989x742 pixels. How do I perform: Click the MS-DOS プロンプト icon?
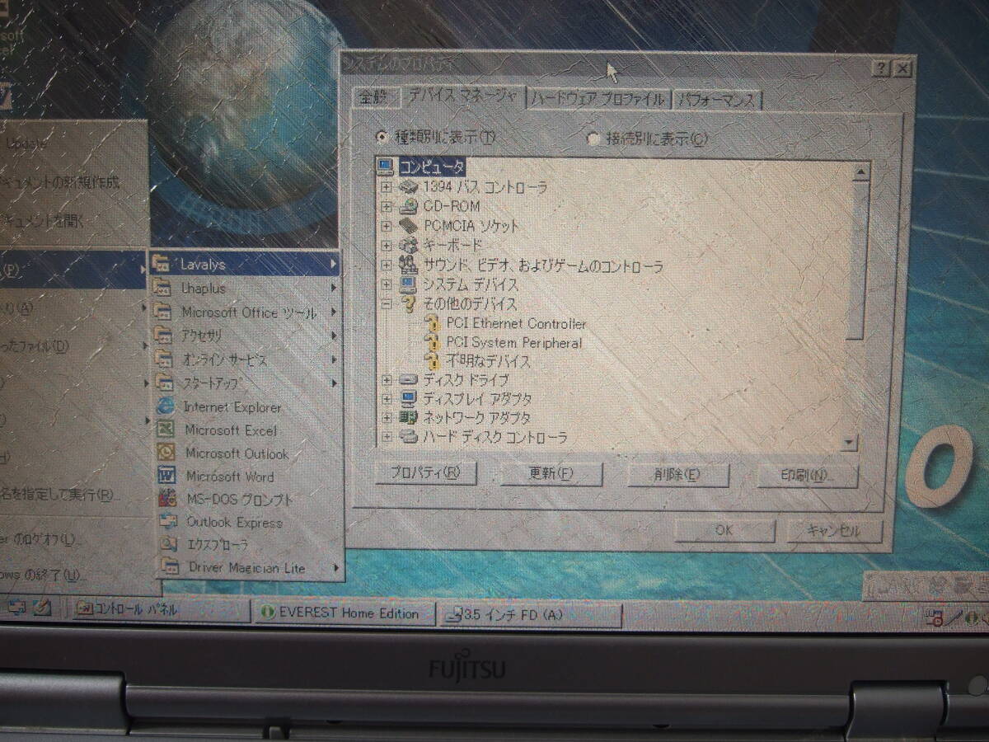click(167, 499)
